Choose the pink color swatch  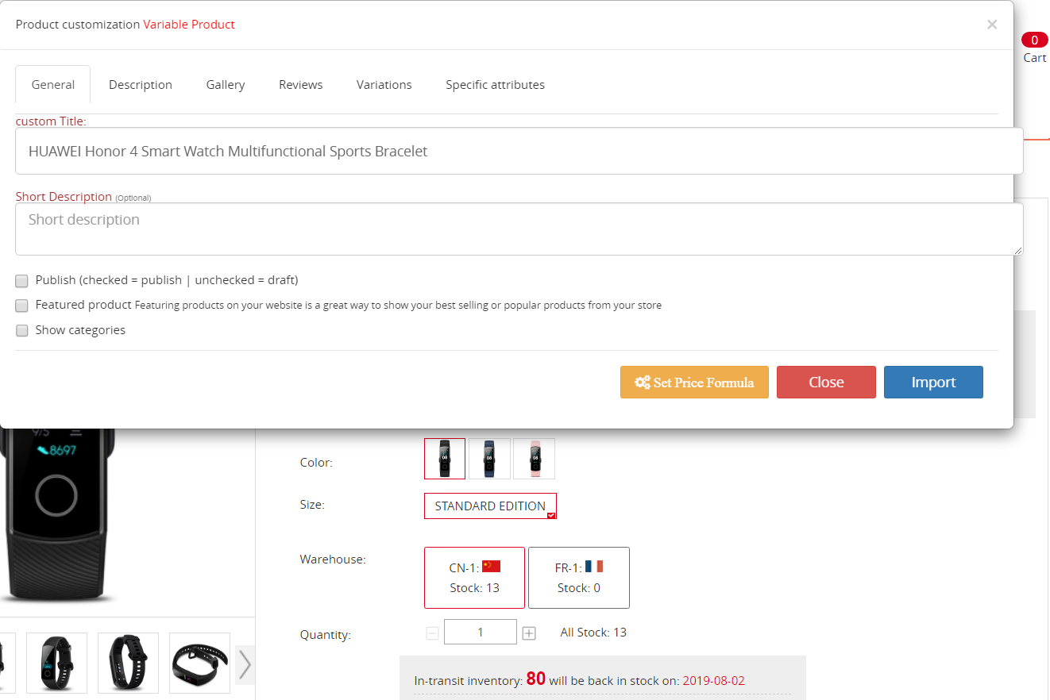[x=534, y=459]
